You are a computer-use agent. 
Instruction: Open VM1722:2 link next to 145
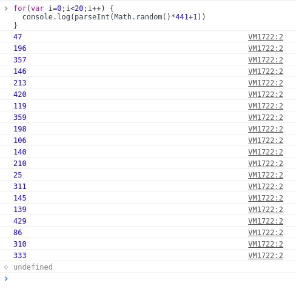(x=266, y=198)
